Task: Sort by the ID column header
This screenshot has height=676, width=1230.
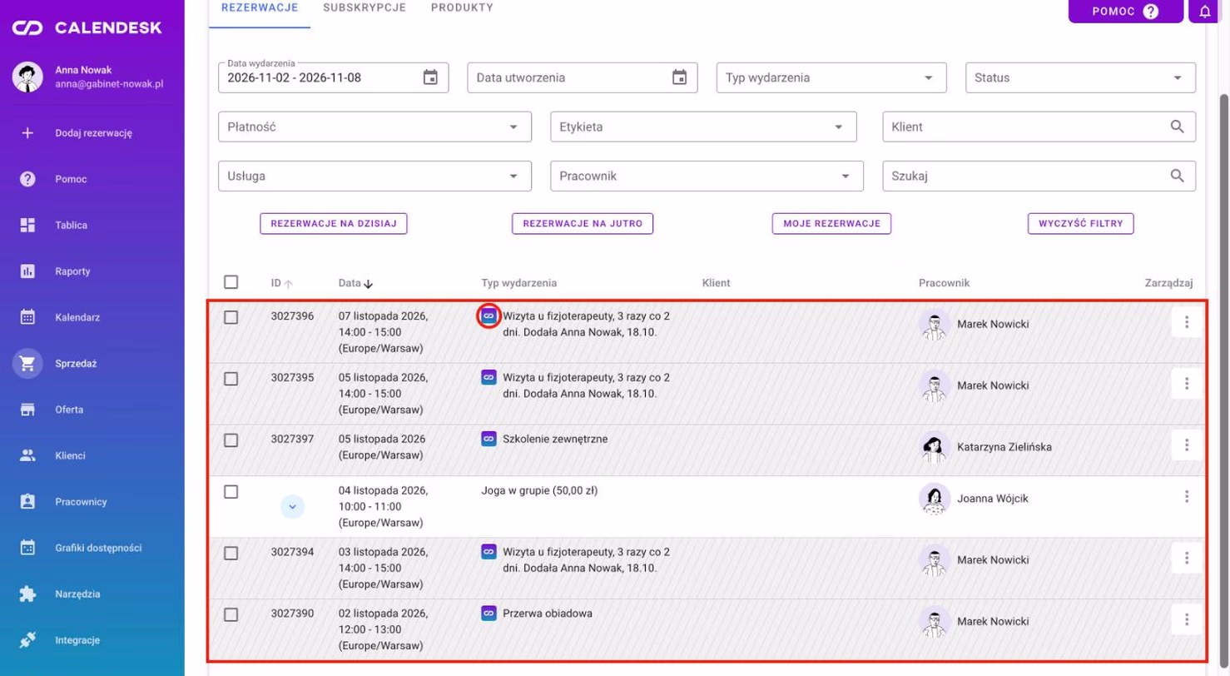Action: click(281, 283)
